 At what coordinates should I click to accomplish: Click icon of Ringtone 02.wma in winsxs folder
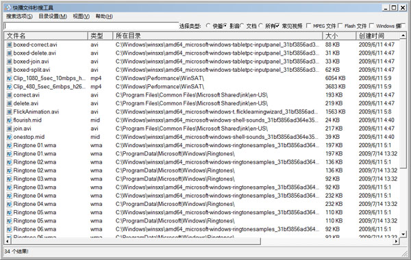pos(10,162)
